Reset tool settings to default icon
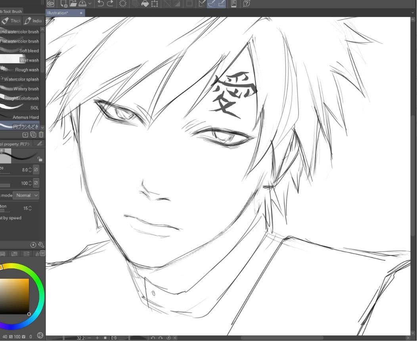The image size is (417, 341). tap(33, 245)
